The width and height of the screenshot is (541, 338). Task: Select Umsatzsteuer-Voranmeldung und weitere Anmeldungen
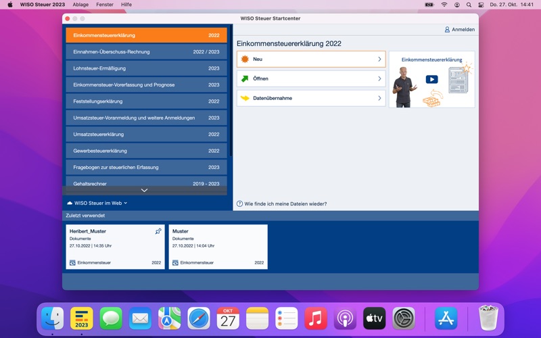click(146, 118)
